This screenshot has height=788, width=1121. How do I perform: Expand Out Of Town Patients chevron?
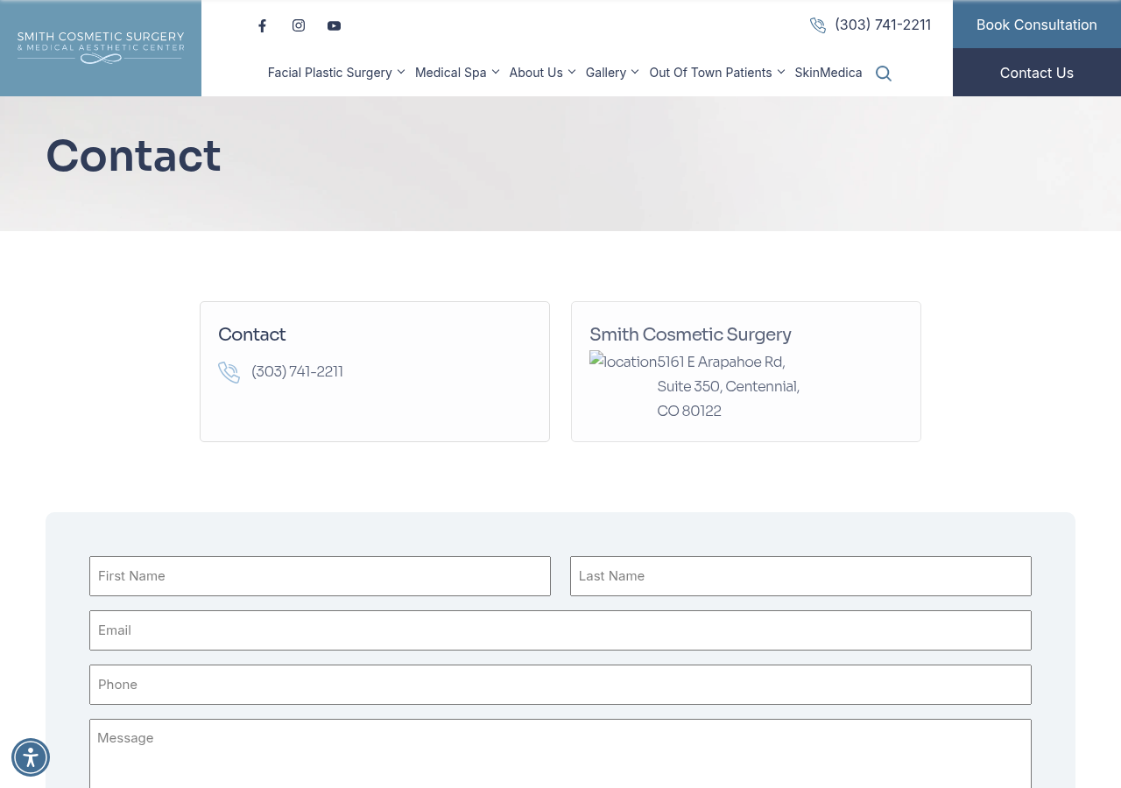(x=781, y=72)
